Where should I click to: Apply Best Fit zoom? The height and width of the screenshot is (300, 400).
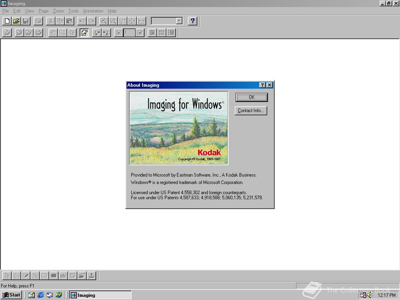click(x=132, y=21)
